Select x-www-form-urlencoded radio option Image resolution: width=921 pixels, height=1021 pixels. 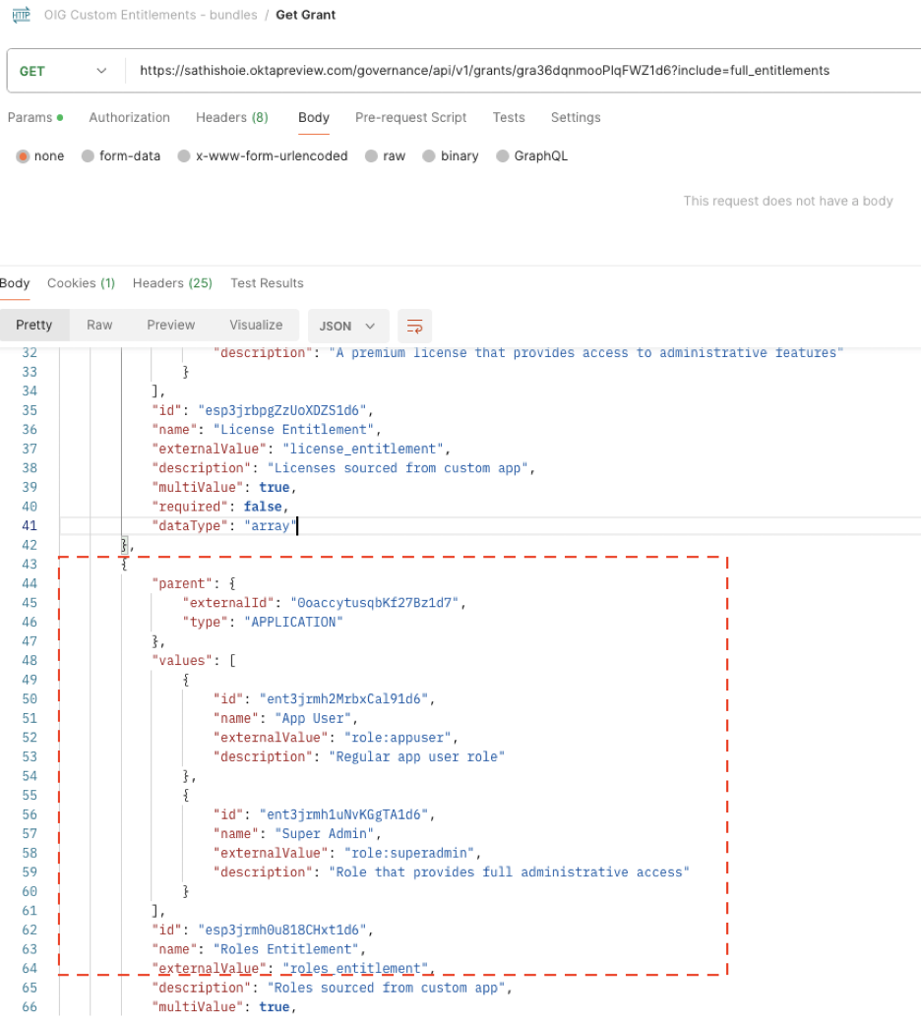184,156
